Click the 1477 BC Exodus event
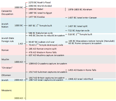The image size is (116, 101). tap(37, 17)
